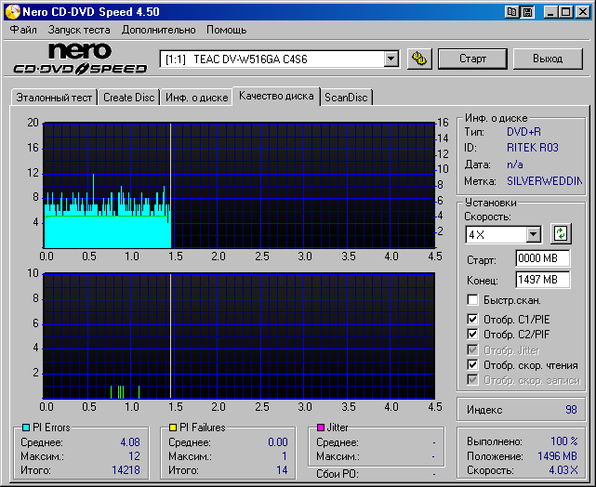Expand the 4X speed dropdown

coord(533,234)
